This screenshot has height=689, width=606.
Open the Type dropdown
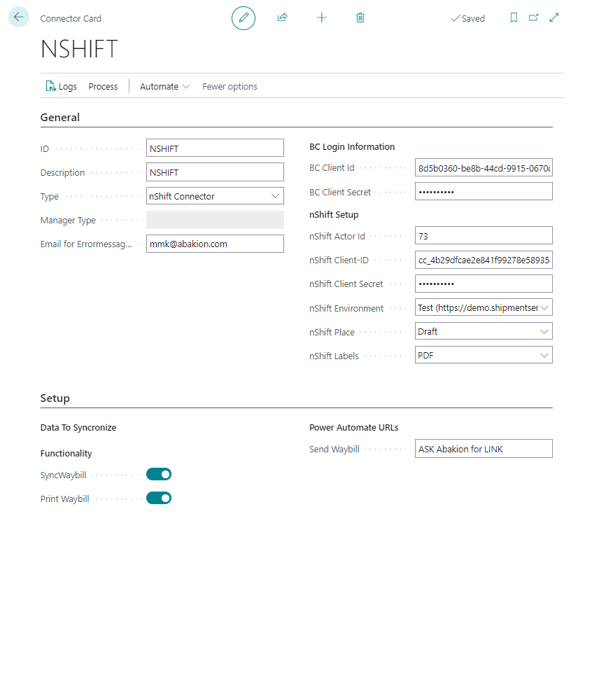coord(215,196)
